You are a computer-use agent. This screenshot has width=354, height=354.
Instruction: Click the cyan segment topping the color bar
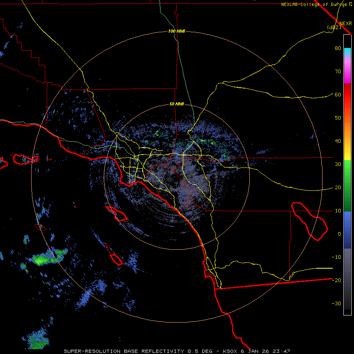click(x=347, y=52)
